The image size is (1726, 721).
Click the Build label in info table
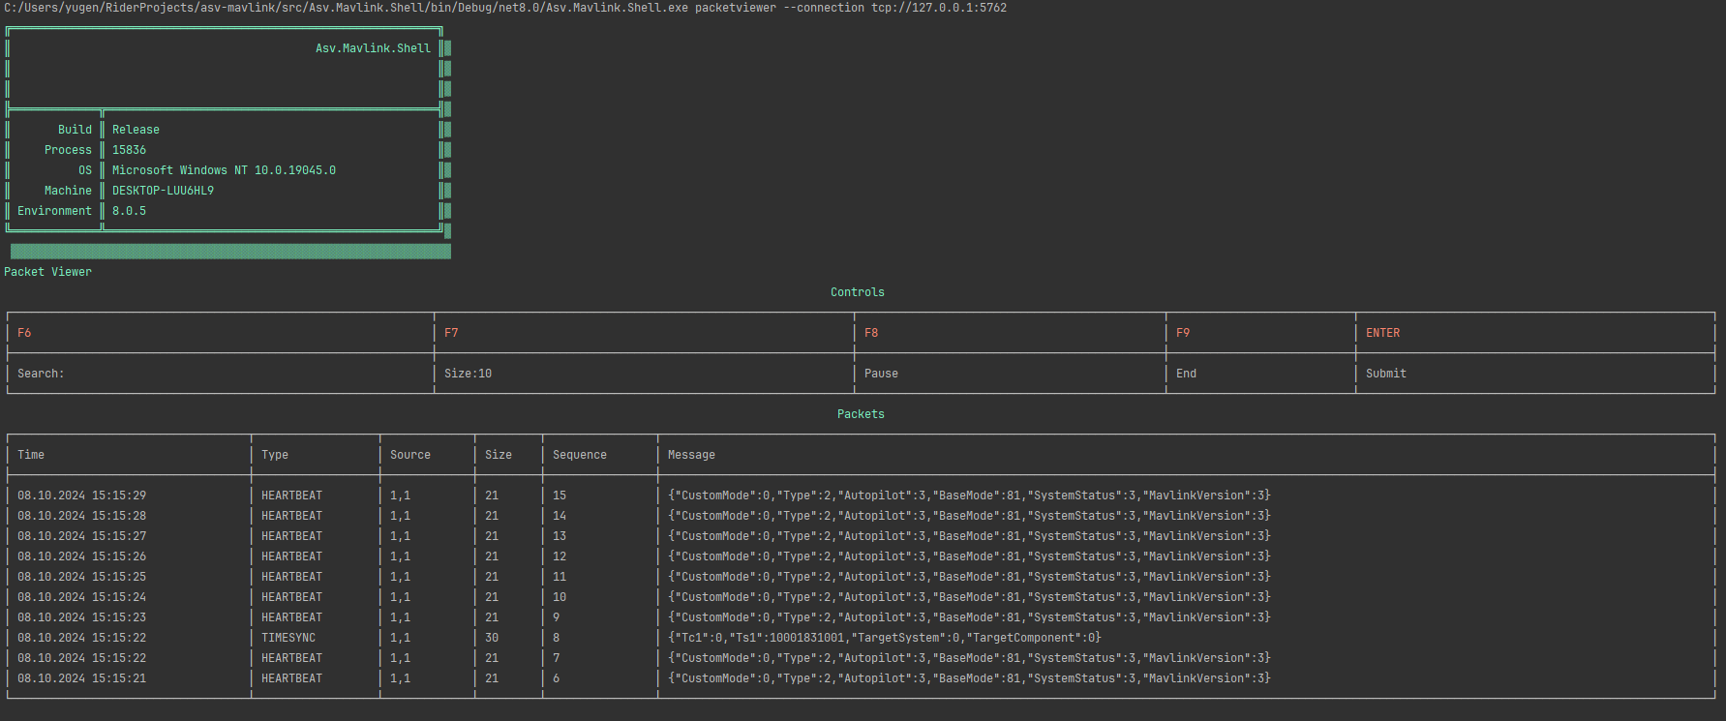[75, 130]
